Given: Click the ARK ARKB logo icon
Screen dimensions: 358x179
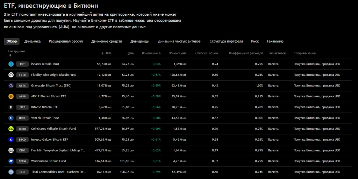Looking at the screenshot, I should (11, 96).
